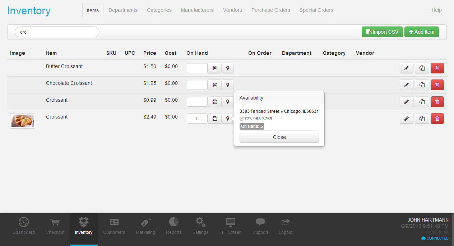Close the Availability popup
The height and width of the screenshot is (246, 454).
coord(279,137)
